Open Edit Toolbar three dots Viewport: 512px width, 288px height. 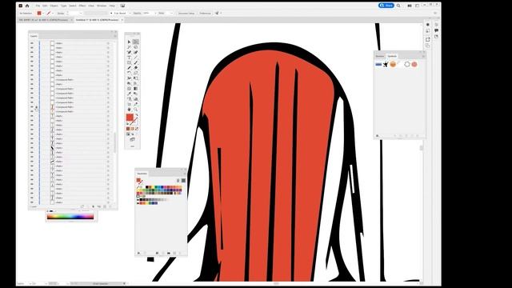pos(132,146)
